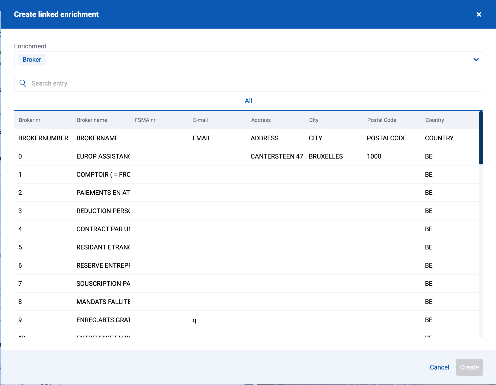The height and width of the screenshot is (385, 496).
Task: Select the RESIDANT ETRANG row
Action: pos(246,247)
